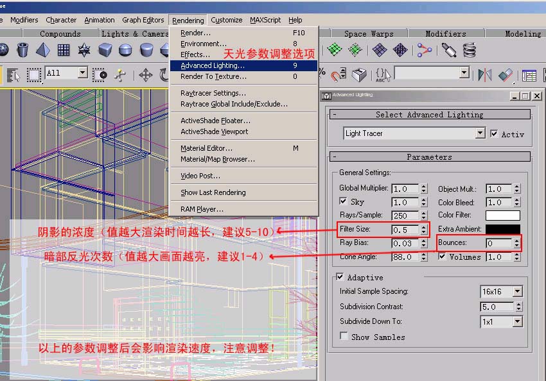Select the Spring object icon
The image size is (546, 381).
[x=470, y=50]
